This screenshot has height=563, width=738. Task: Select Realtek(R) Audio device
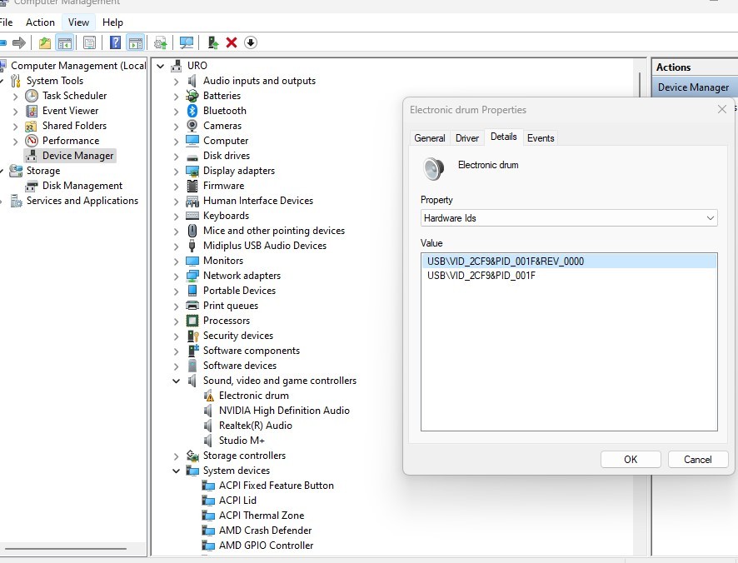point(256,426)
